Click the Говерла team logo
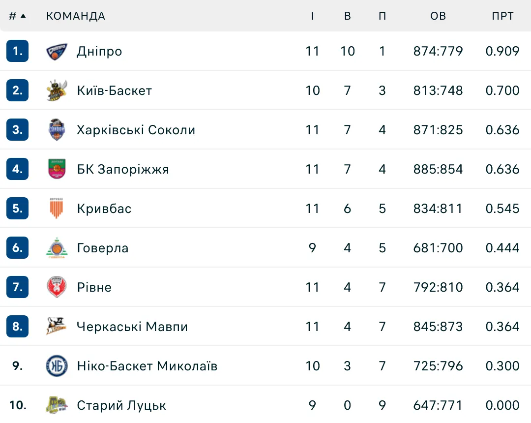This screenshot has height=423, width=531. [57, 248]
